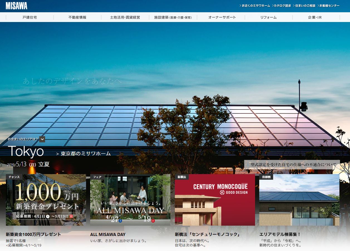Image resolution: width=350 pixels, height=251 pixels.
Task: Click the 新構法 tag label
Action: [x=182, y=177]
